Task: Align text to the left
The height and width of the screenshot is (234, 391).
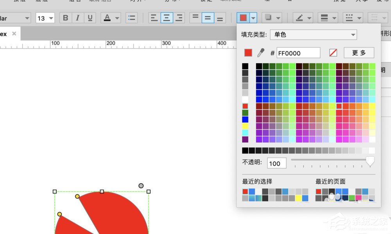Action: pyautogui.click(x=154, y=18)
